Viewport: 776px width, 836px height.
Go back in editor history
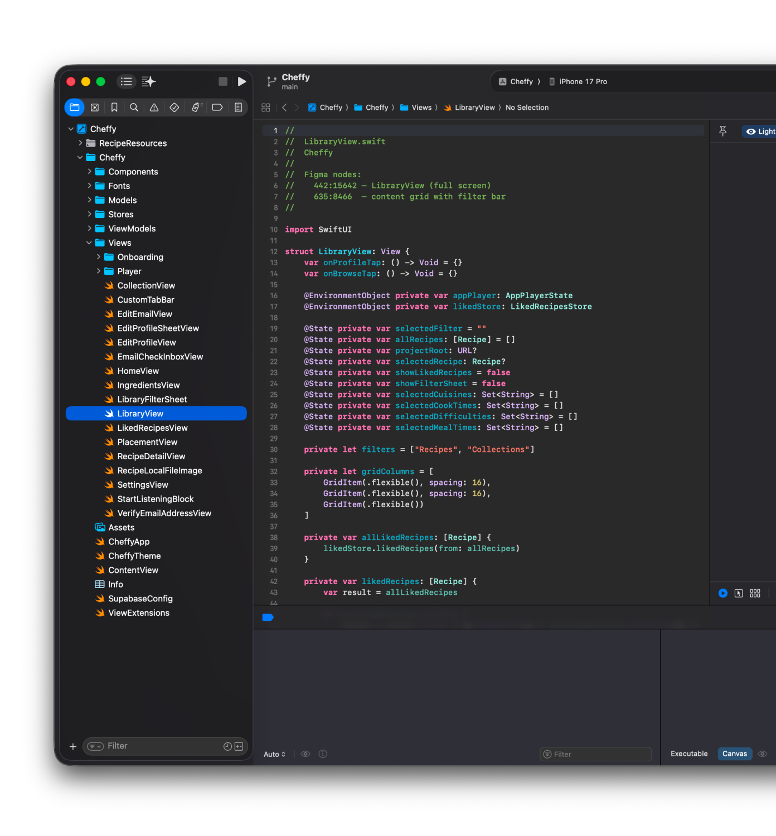tap(284, 108)
